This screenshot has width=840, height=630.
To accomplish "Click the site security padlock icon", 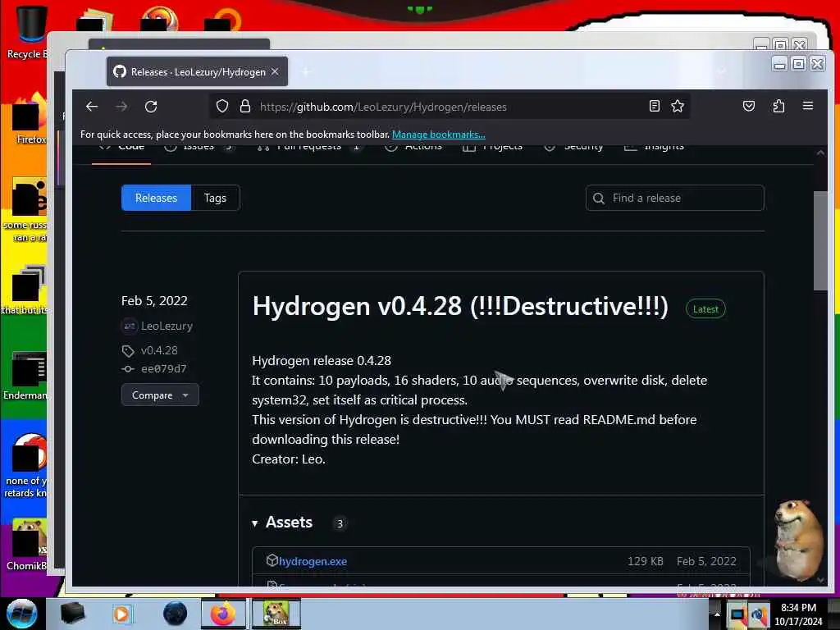I will click(x=245, y=106).
